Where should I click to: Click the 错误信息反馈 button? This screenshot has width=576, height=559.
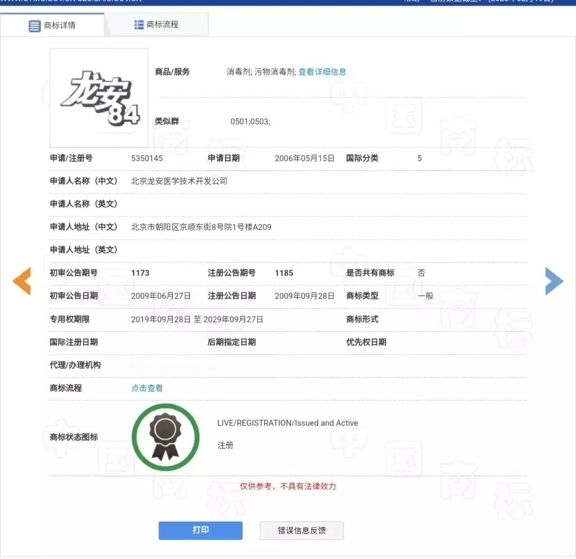(301, 530)
